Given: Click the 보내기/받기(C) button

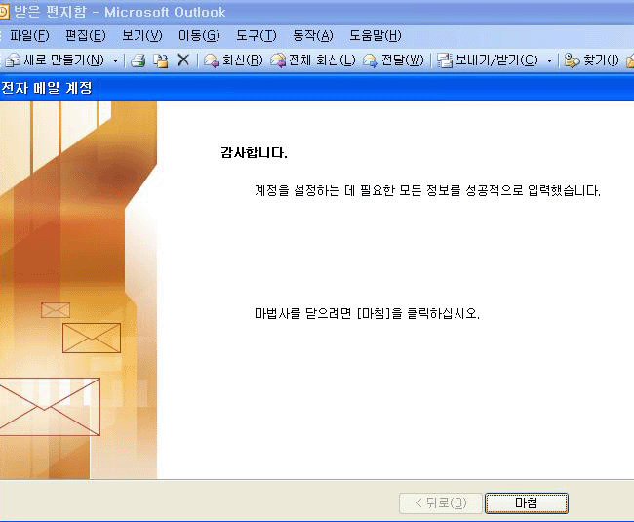Looking at the screenshot, I should point(488,60).
